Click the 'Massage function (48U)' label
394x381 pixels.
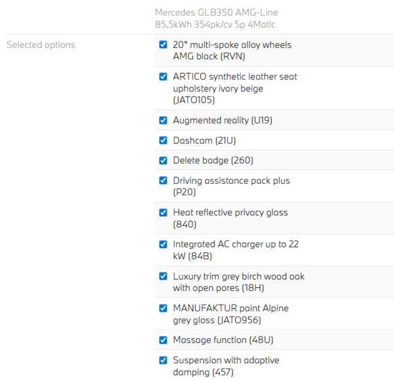click(x=223, y=340)
